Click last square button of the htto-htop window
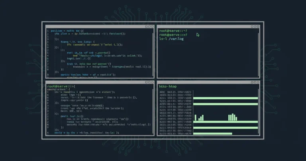 258,82
